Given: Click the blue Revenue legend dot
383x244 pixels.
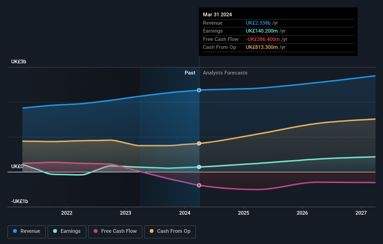Looking at the screenshot, I should coord(15,231).
